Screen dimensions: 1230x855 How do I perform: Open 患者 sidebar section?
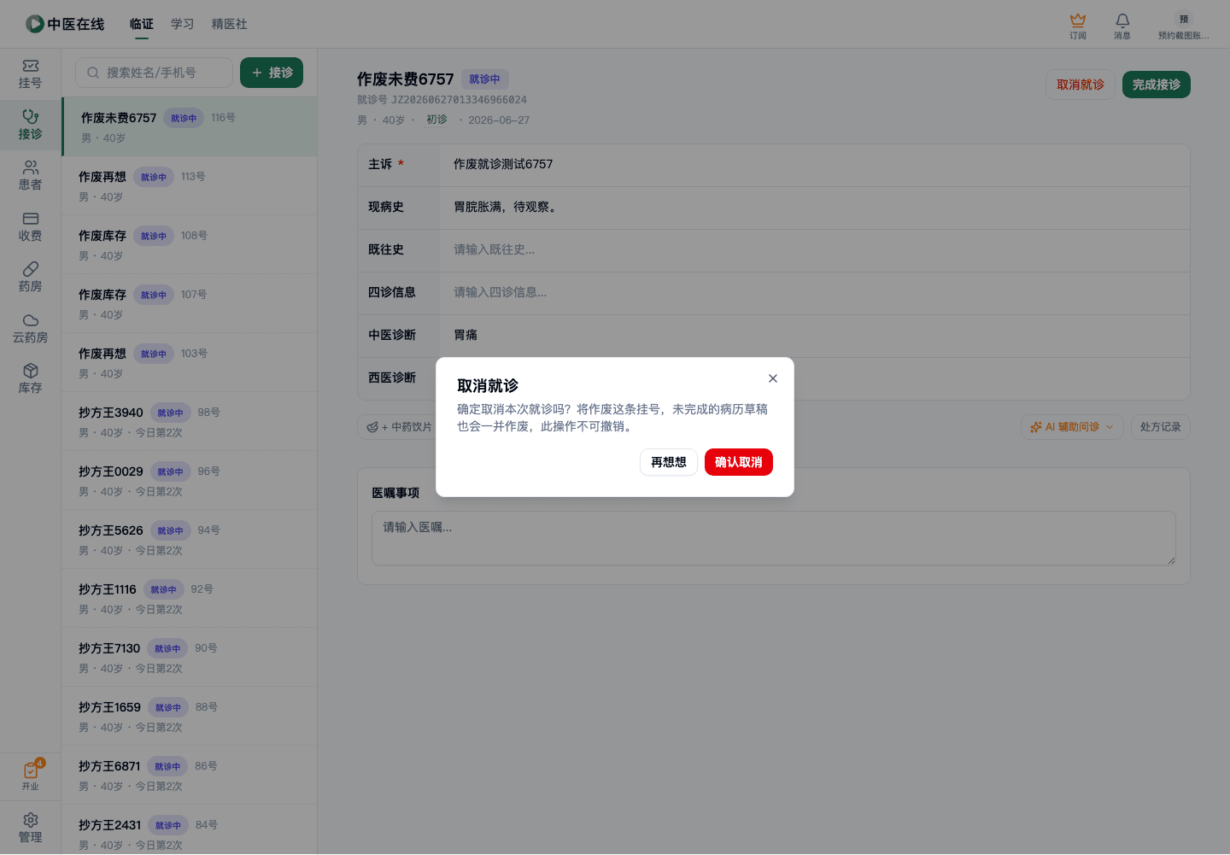31,175
